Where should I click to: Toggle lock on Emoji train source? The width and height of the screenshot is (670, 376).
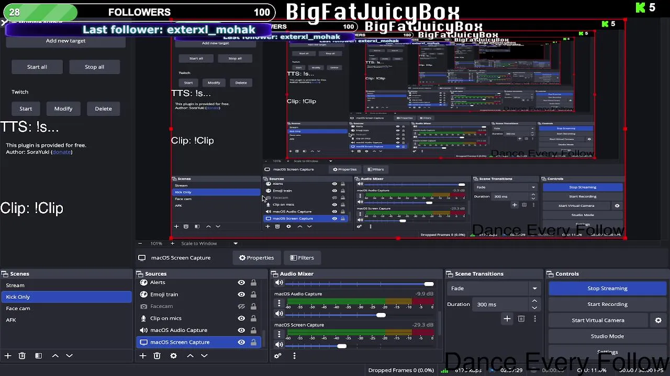(253, 295)
